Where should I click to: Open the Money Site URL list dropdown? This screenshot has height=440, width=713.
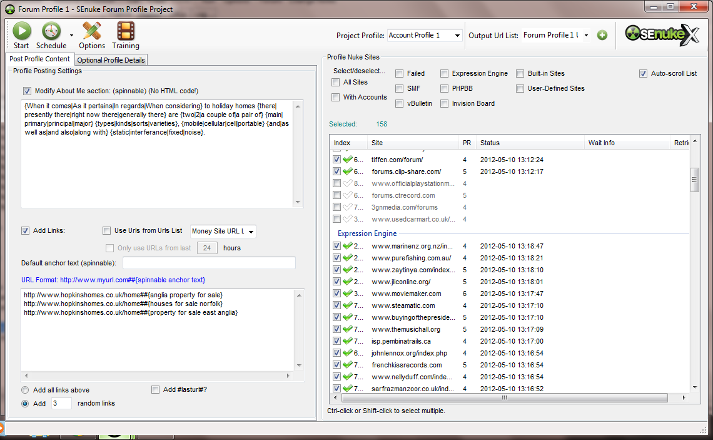tap(223, 231)
